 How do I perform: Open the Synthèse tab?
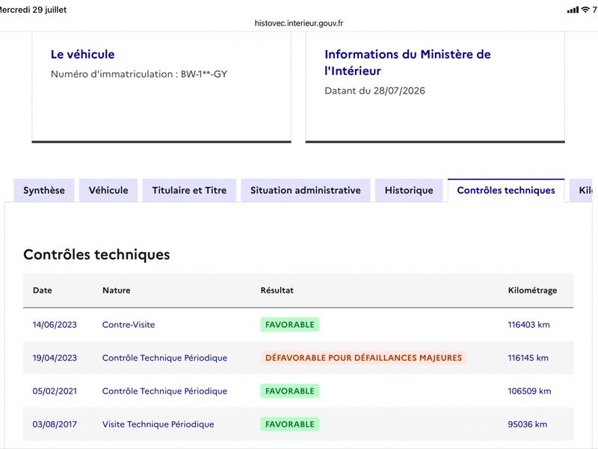(44, 190)
